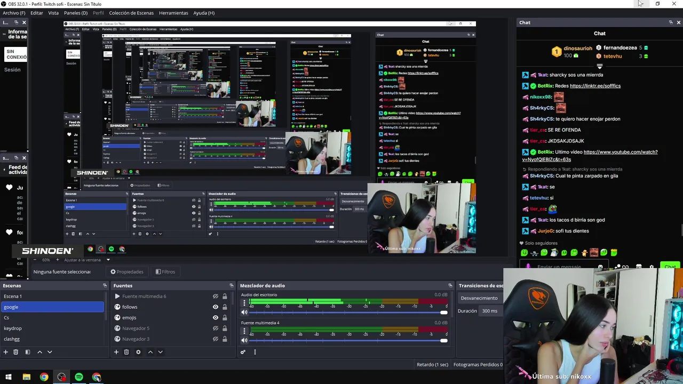Open Fuente multimedia 4 three-dot options

[x=244, y=331]
